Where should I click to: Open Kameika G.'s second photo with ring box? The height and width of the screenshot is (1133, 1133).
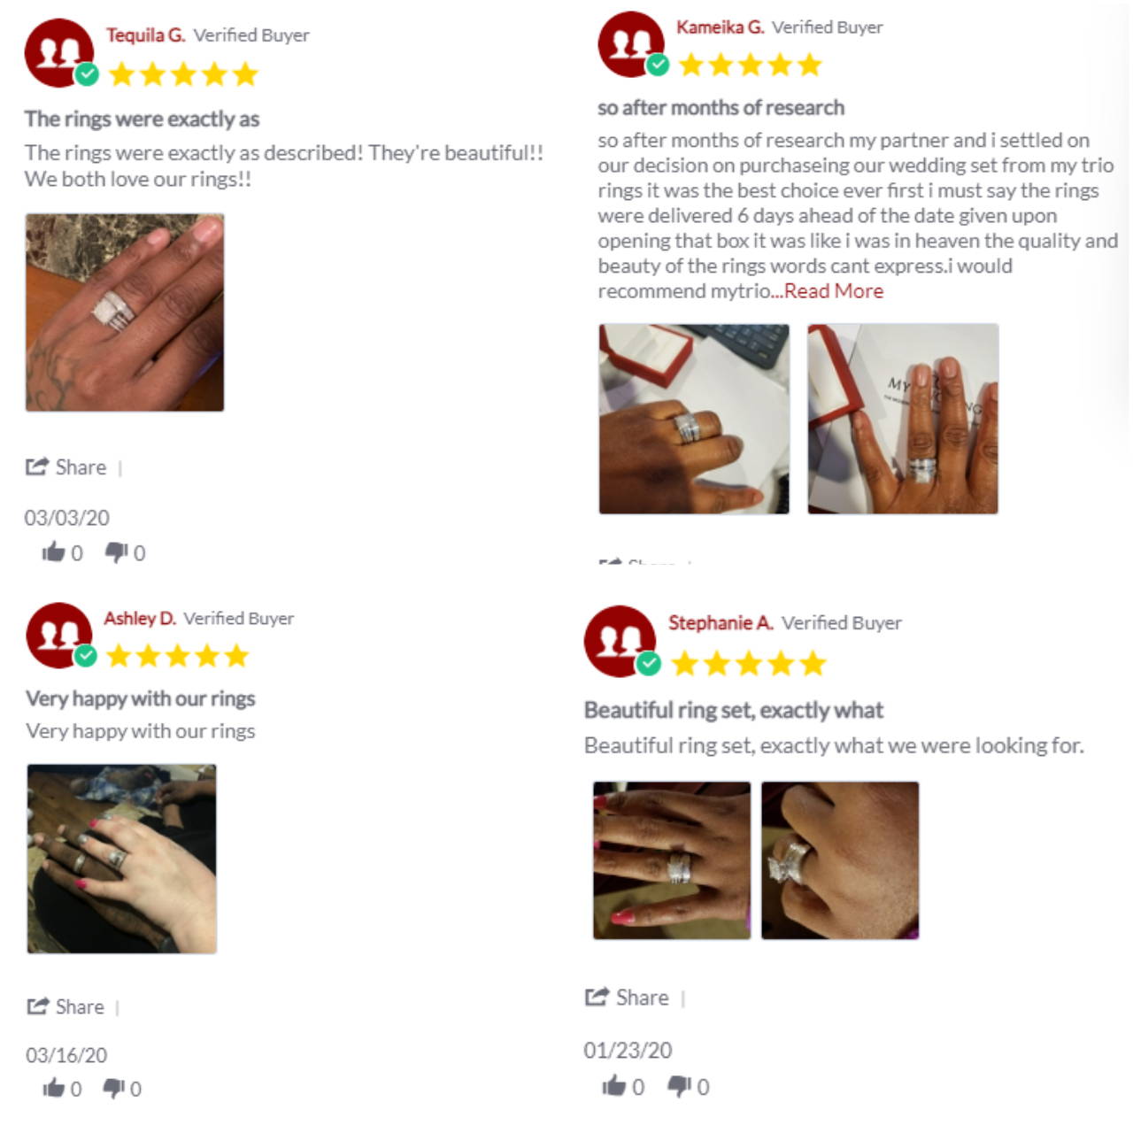(x=903, y=419)
